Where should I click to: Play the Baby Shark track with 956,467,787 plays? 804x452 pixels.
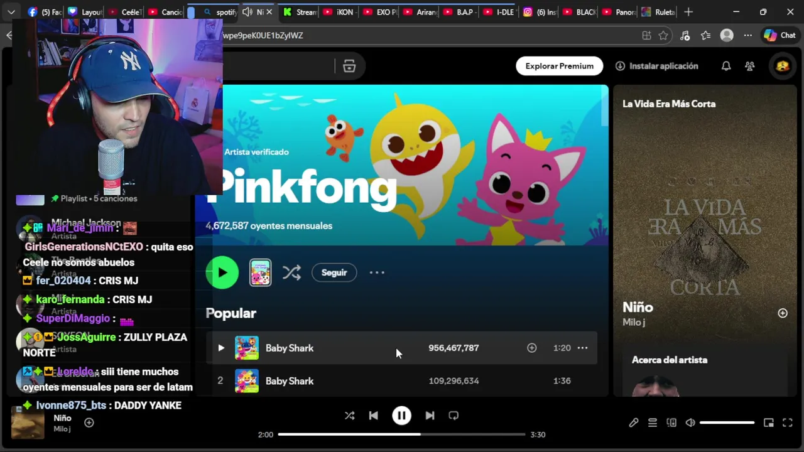pyautogui.click(x=220, y=348)
